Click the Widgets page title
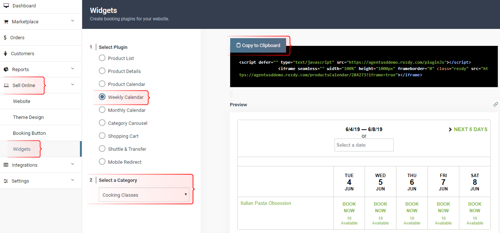Screen dimensions: 500x233 tap(103, 10)
